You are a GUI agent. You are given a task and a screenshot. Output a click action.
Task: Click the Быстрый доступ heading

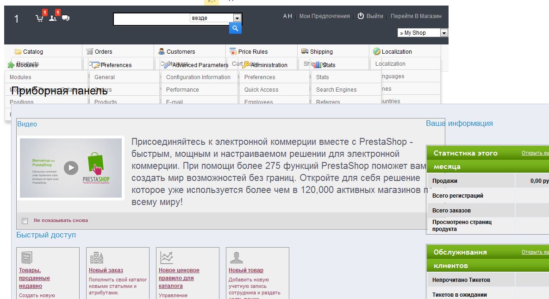click(46, 235)
